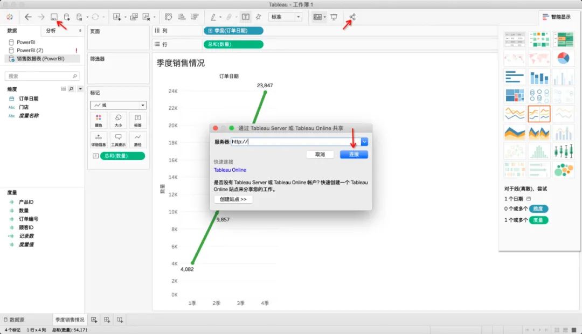Viewport: 582px width, 334px height.
Task: Pause auto updates using the toolbar icon
Action: click(79, 17)
